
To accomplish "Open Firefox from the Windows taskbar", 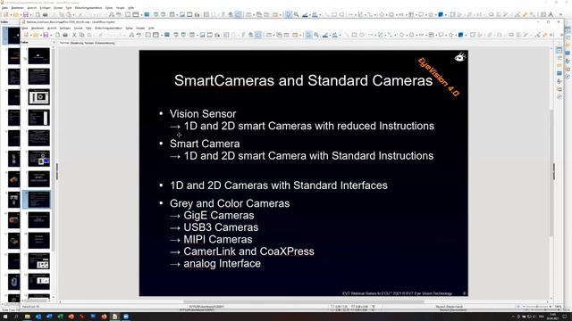I will tap(104, 317).
